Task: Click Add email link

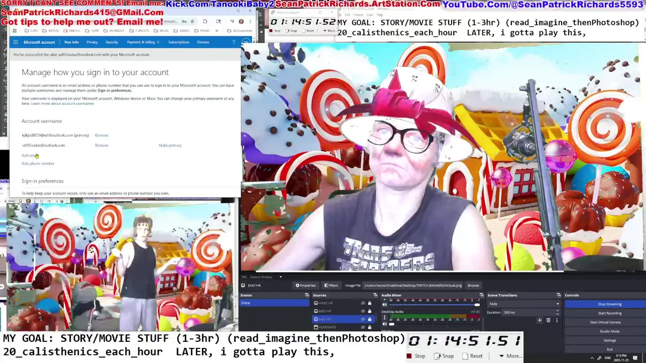Action: (29, 155)
